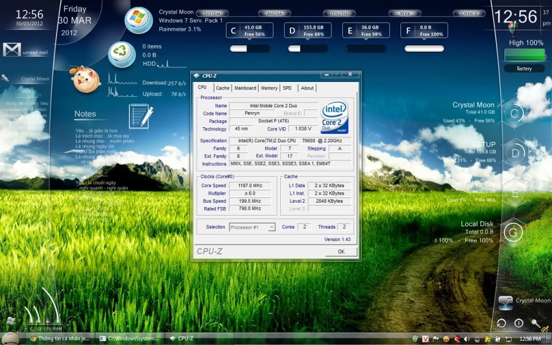Expand the Web launcher menu

pos(405,13)
